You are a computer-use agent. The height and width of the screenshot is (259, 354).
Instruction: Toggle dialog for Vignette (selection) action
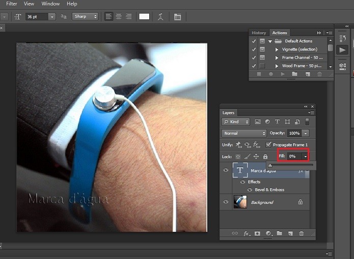[262, 49]
